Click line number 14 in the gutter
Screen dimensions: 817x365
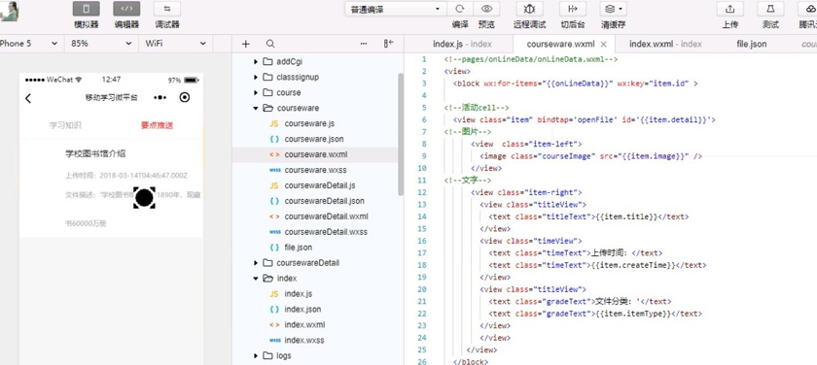coord(422,216)
